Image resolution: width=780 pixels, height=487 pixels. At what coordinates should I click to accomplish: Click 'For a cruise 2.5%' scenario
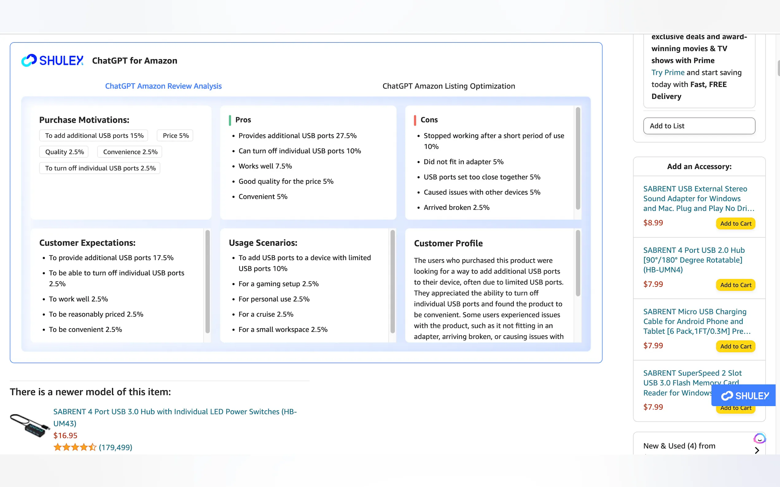click(x=266, y=314)
